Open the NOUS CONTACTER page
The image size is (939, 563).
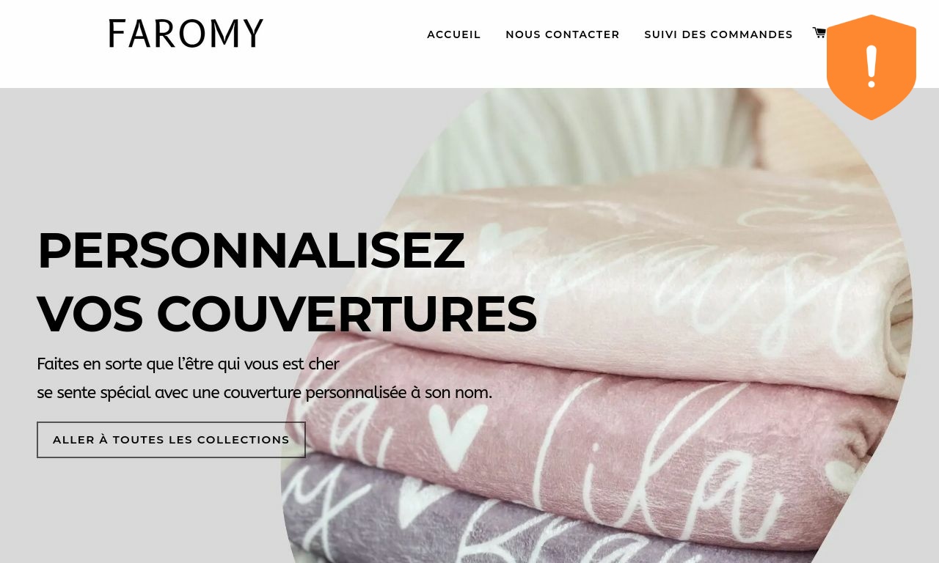point(563,34)
